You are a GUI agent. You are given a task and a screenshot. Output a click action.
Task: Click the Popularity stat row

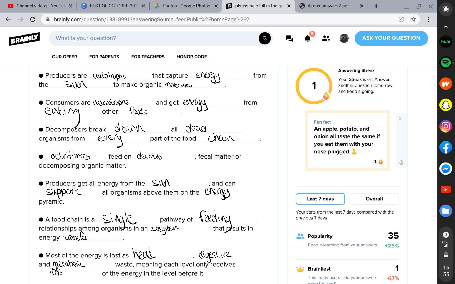tap(347, 240)
